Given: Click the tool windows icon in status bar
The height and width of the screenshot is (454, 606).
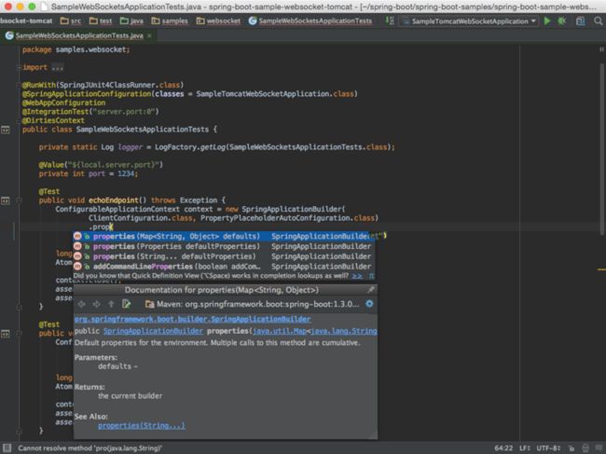Looking at the screenshot, I should point(7,447).
